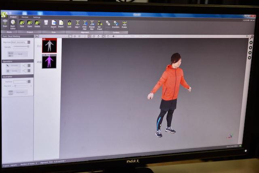Viewport: 259px width, 173px height.
Task: Toggle visibility of the purple scan
Action: 39,62
